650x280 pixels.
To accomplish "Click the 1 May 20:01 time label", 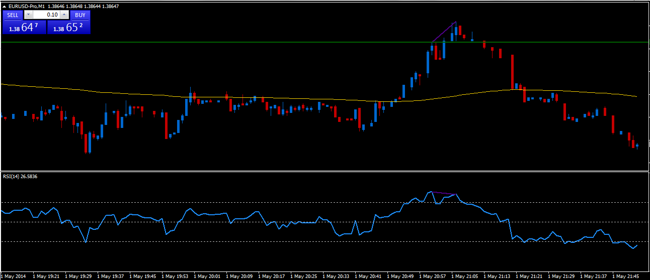I will [207, 276].
